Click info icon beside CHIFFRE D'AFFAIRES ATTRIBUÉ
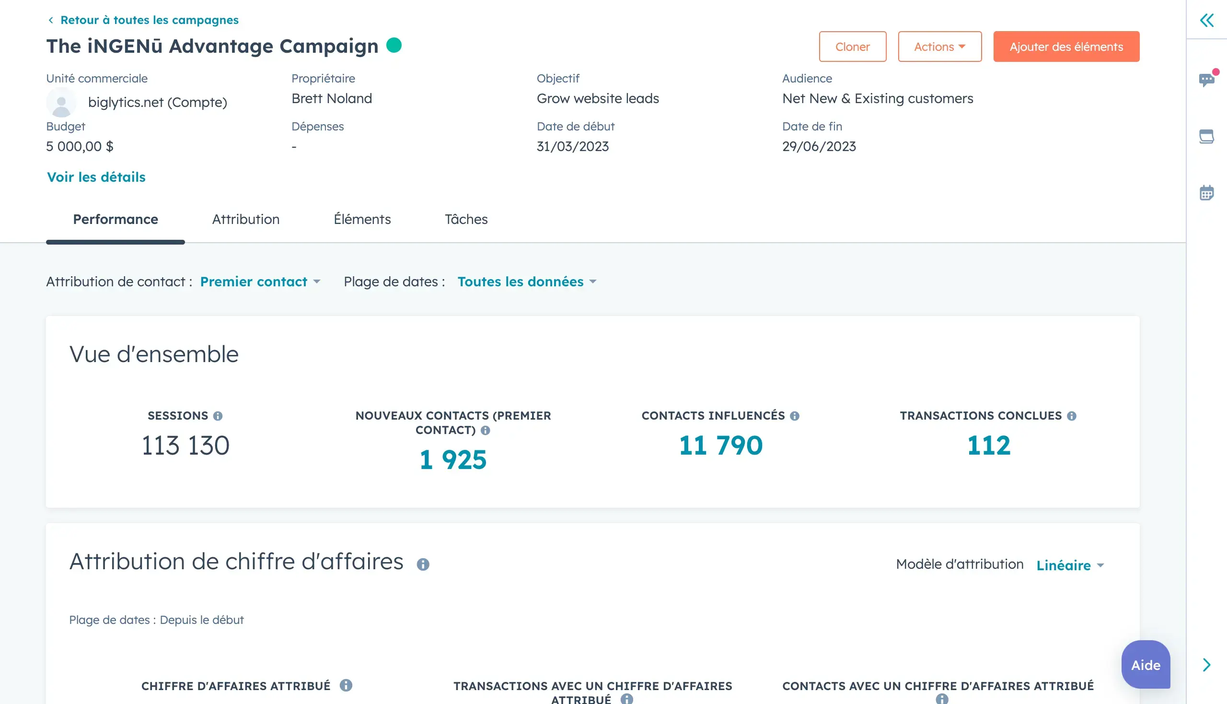Screen dimensions: 1227x704 (346, 685)
